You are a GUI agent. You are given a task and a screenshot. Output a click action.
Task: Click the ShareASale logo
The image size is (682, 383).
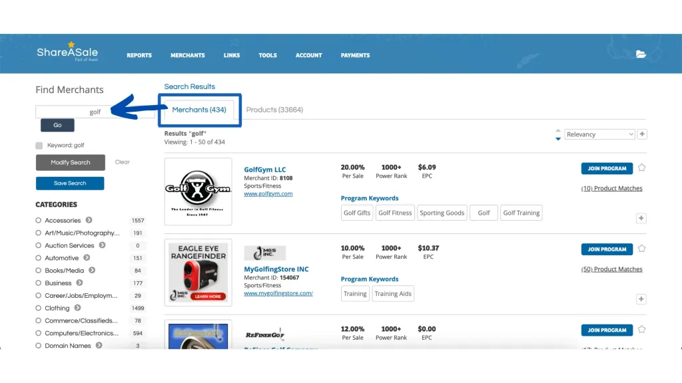click(x=67, y=52)
